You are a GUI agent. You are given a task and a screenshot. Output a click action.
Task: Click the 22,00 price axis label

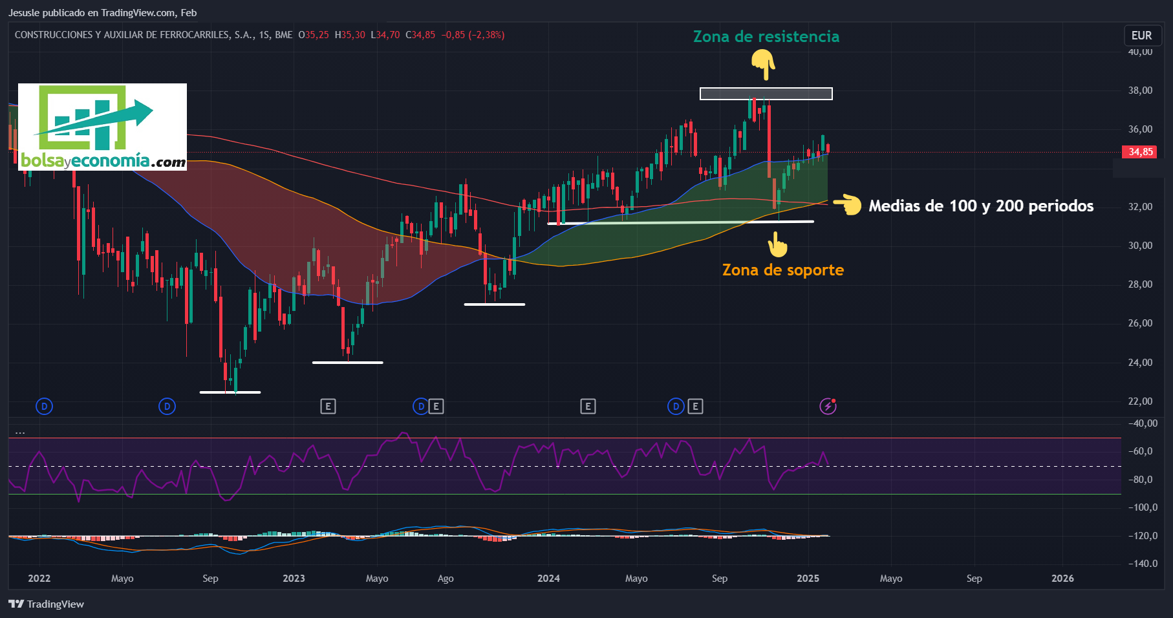point(1140,401)
